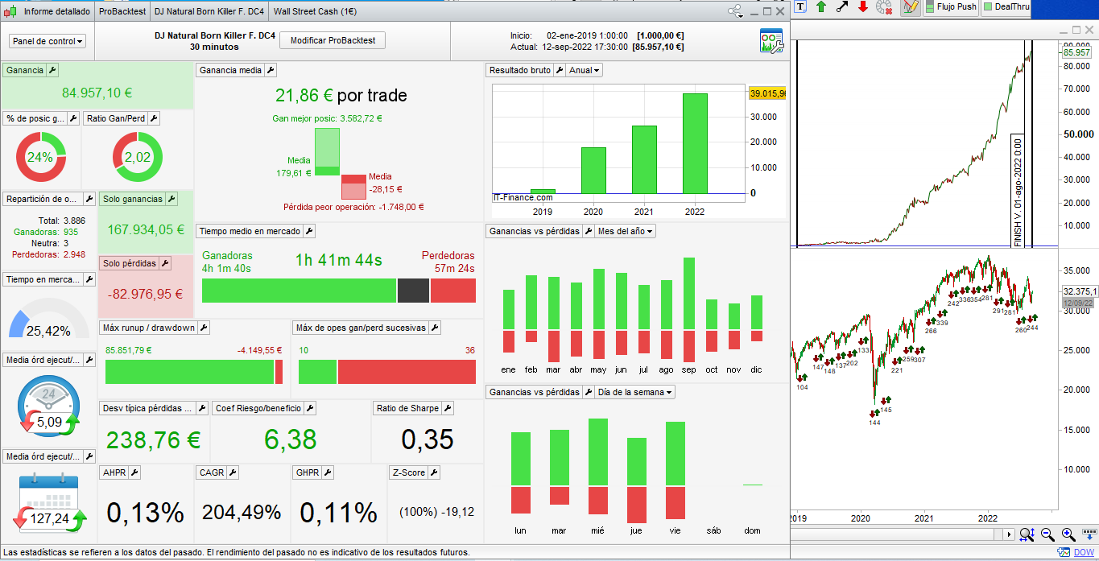Open the Día de la semana dropdown

pyautogui.click(x=634, y=392)
